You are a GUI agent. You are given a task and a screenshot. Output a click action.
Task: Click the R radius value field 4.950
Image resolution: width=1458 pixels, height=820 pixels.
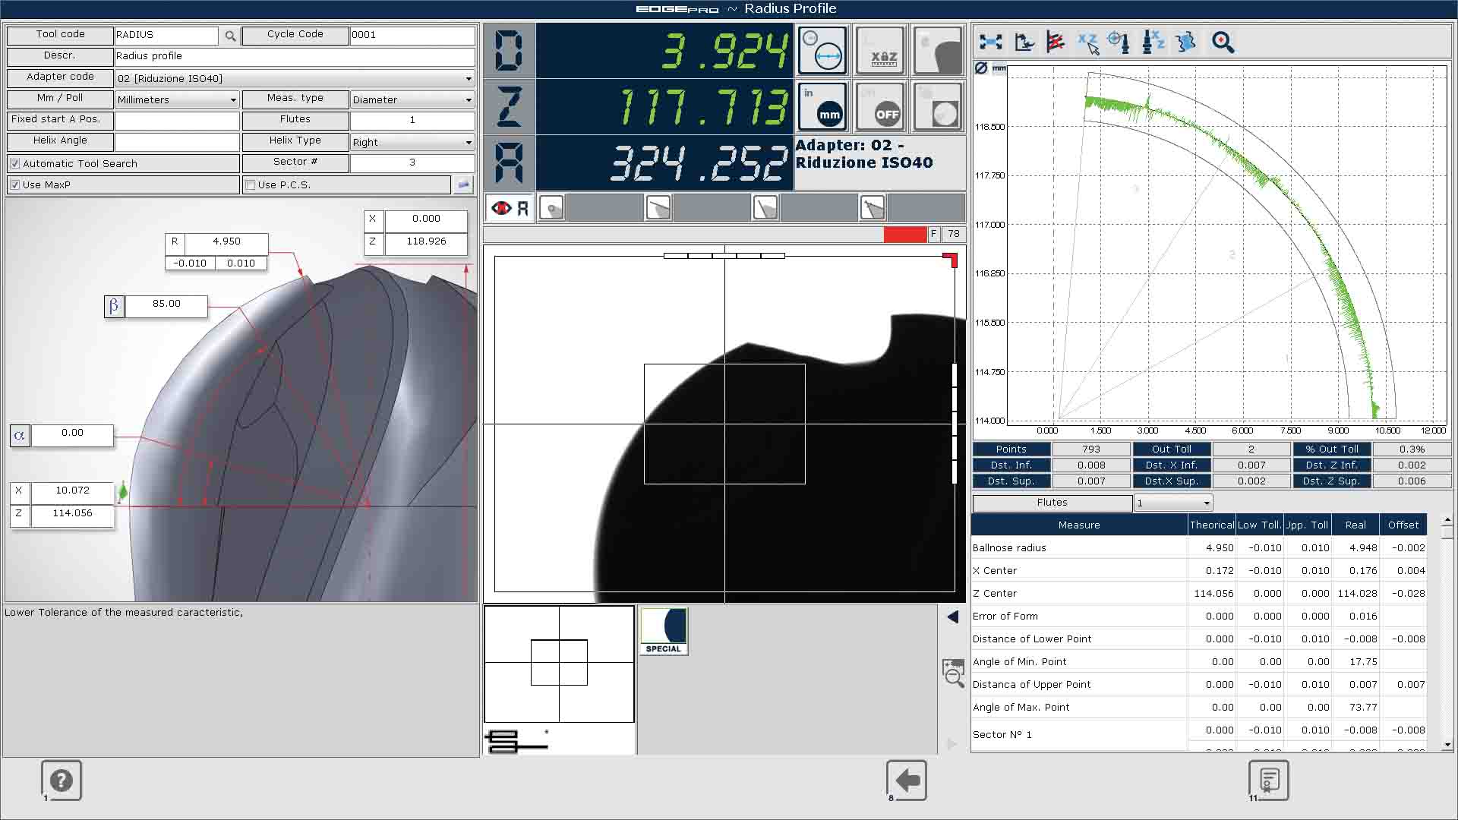(226, 241)
